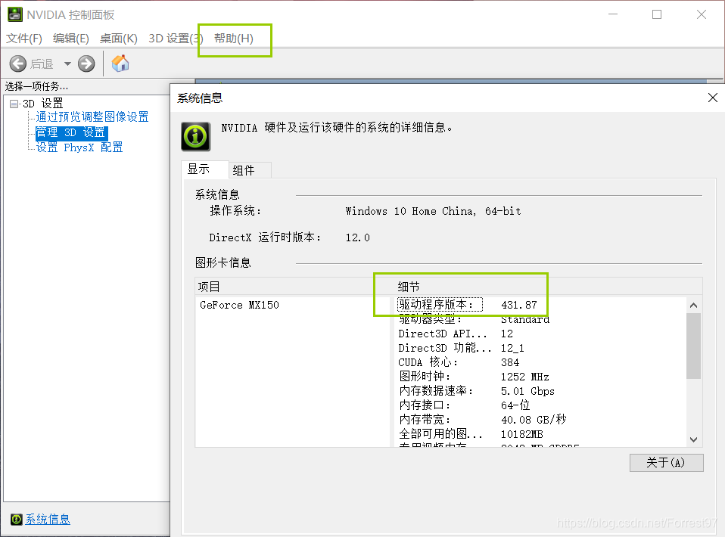
Task: Click the driver version value 431.87
Action: 519,305
